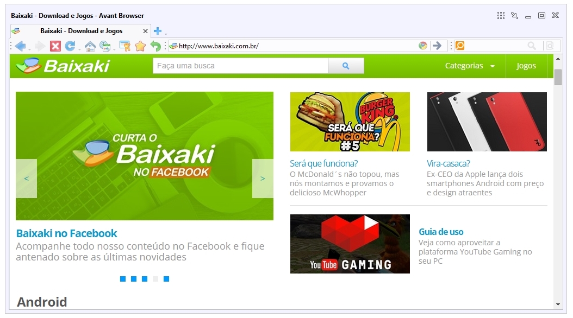573x318 pixels.
Task: Open the grid-dots menu icon in title bar
Action: (x=501, y=15)
